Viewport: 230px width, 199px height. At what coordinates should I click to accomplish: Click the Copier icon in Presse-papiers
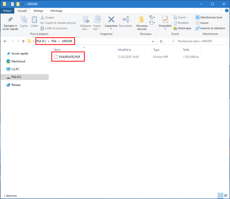tap(24, 20)
